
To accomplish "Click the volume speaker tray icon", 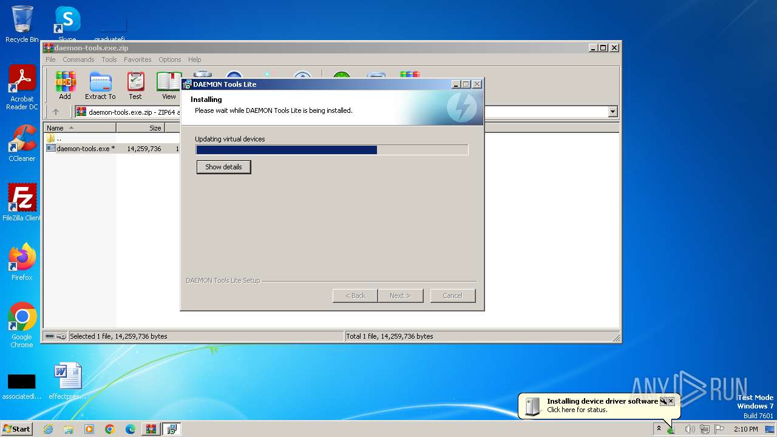I will (x=690, y=429).
